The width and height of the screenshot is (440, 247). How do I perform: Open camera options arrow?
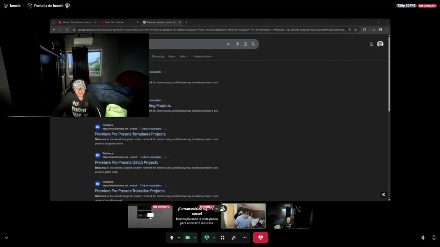click(x=195, y=237)
